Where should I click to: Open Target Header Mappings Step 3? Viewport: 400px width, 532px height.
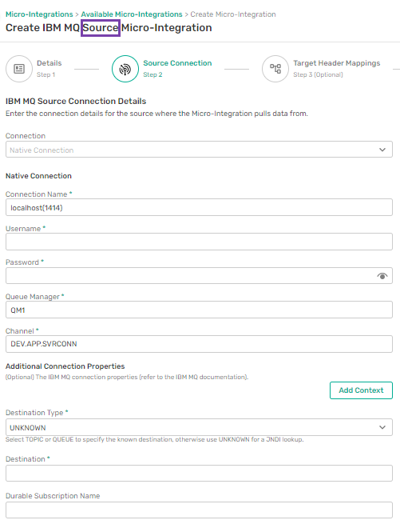click(337, 69)
